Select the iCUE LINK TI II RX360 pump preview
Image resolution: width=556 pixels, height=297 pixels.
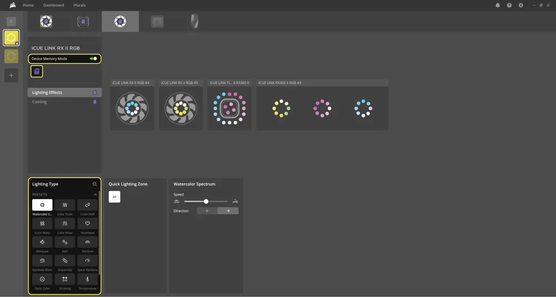point(230,108)
